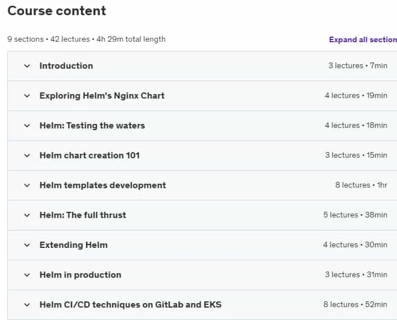Screen dimensions: 397x320
Task: Select Exploring Helm's Nginx Chart title
Action: tap(102, 96)
